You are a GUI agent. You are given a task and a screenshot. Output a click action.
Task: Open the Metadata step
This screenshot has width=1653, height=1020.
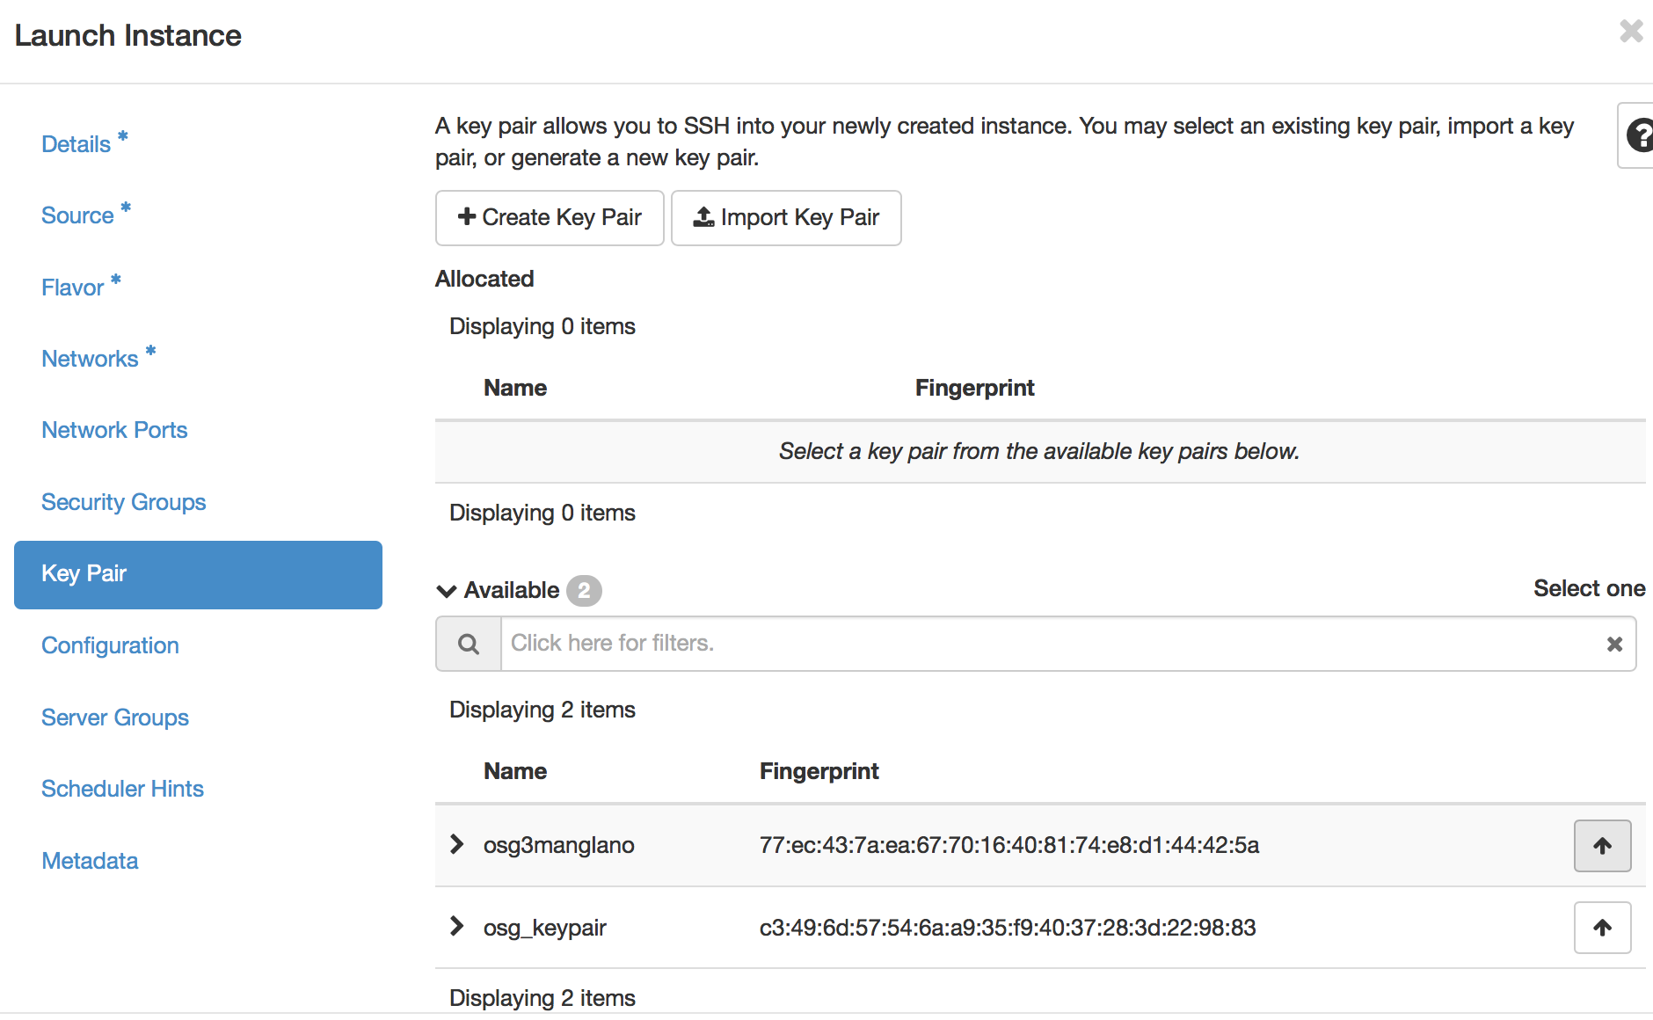point(90,861)
